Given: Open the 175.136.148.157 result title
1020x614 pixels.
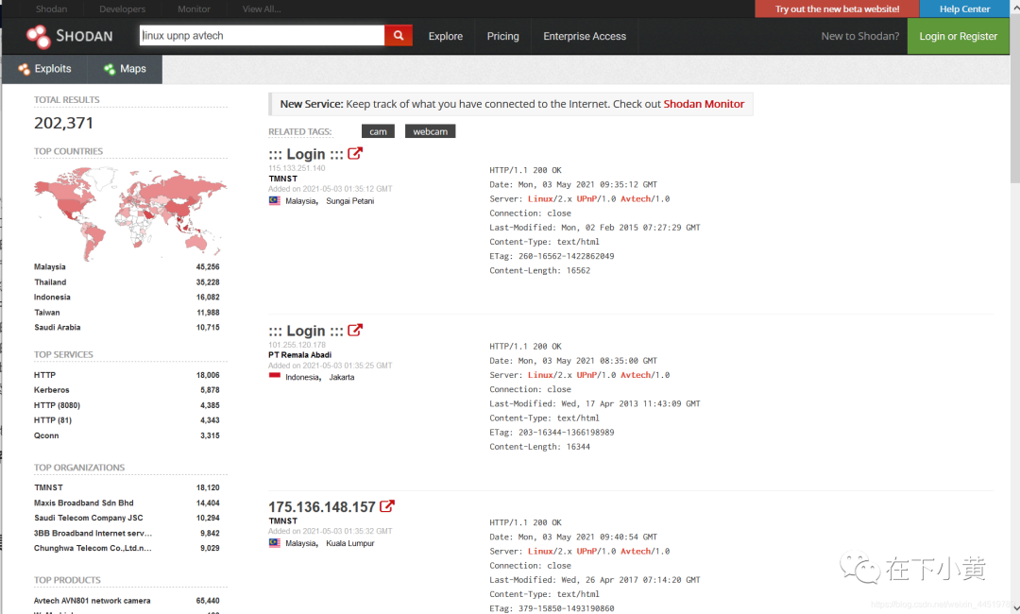Looking at the screenshot, I should (322, 506).
